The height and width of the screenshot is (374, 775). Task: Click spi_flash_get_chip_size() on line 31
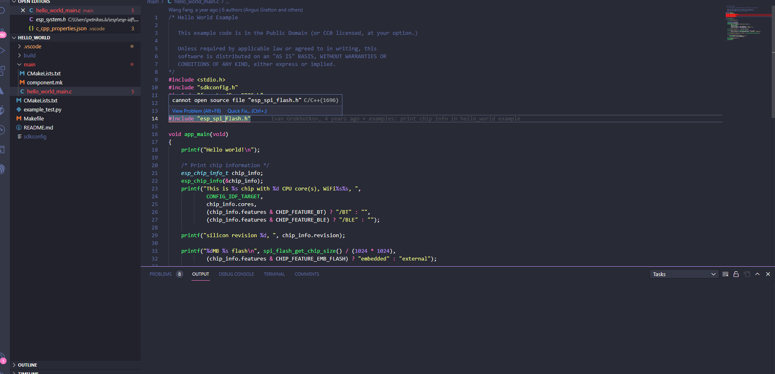click(303, 251)
